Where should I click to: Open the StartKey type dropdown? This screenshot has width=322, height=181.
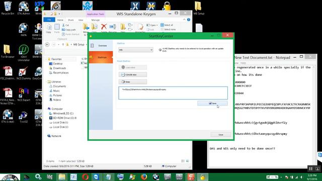click(136, 50)
